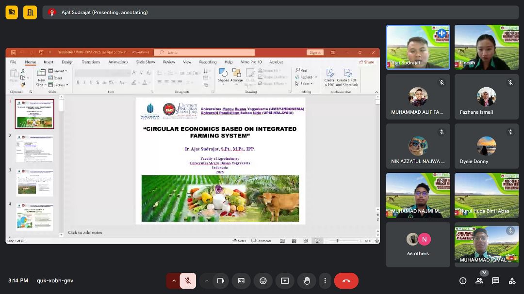Select Dysie Donny participant tile
Image resolution: width=524 pixels, height=294 pixels.
pyautogui.click(x=487, y=146)
